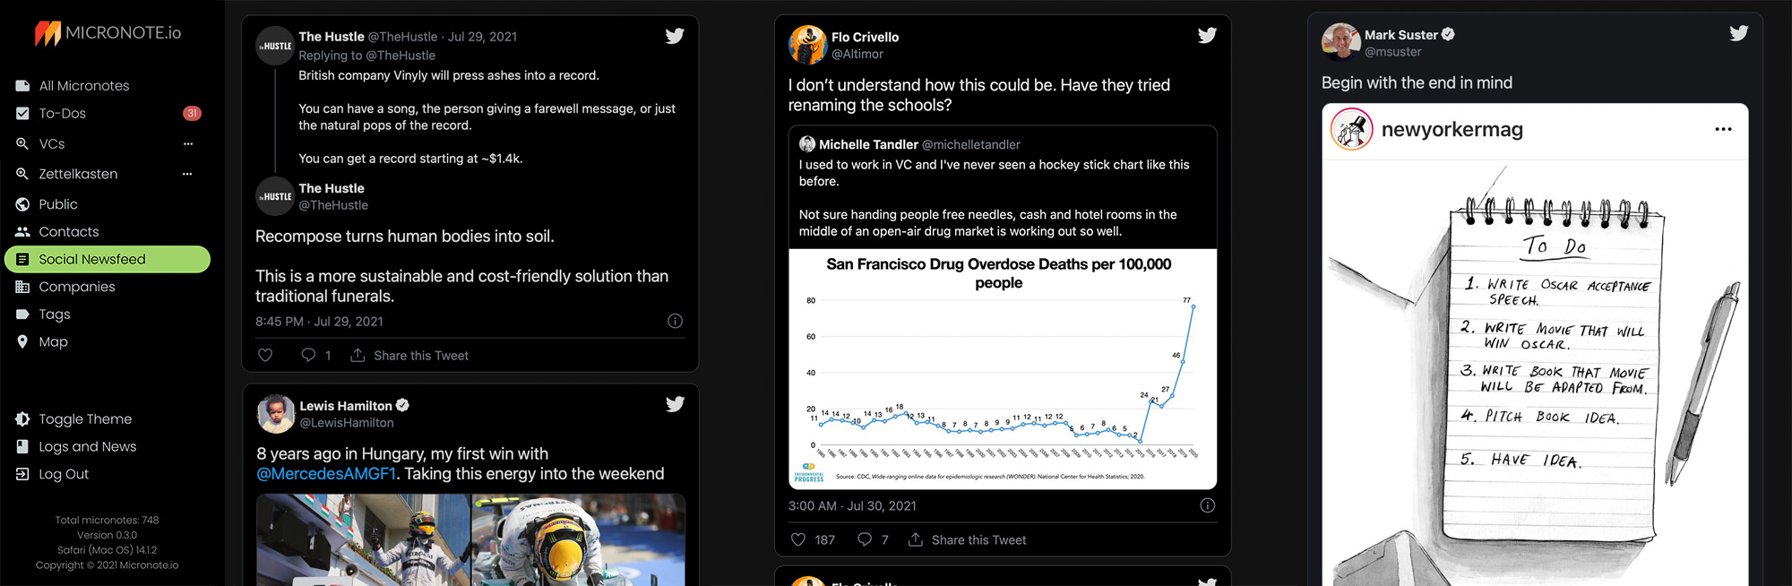Click reply bubble on The Hustle tweet
Viewport: 1792px width, 586px height.
308,355
